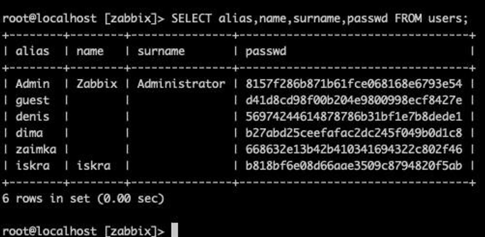Click the "name" column header
The image size is (485, 237).
click(x=90, y=51)
